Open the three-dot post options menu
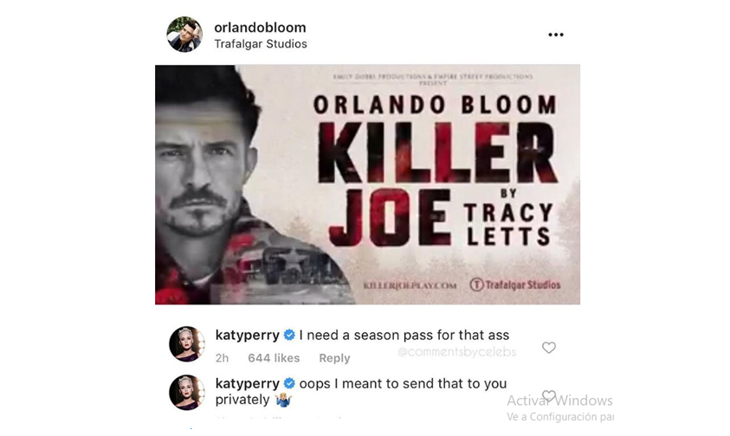Image resolution: width=730 pixels, height=436 pixels. point(556,35)
